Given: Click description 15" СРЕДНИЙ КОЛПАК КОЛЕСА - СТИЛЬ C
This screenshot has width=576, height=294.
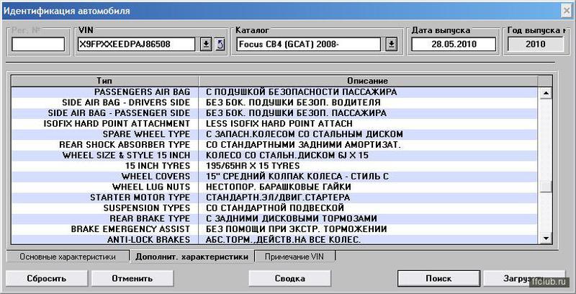Looking at the screenshot, I should click(297, 177).
